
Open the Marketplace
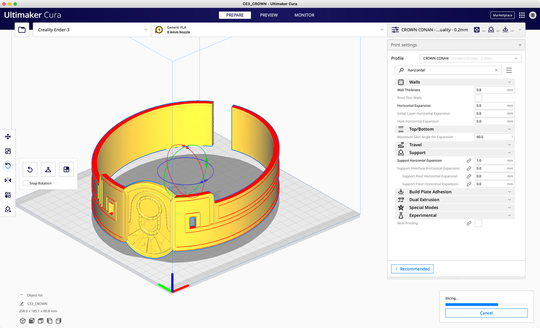tap(503, 15)
